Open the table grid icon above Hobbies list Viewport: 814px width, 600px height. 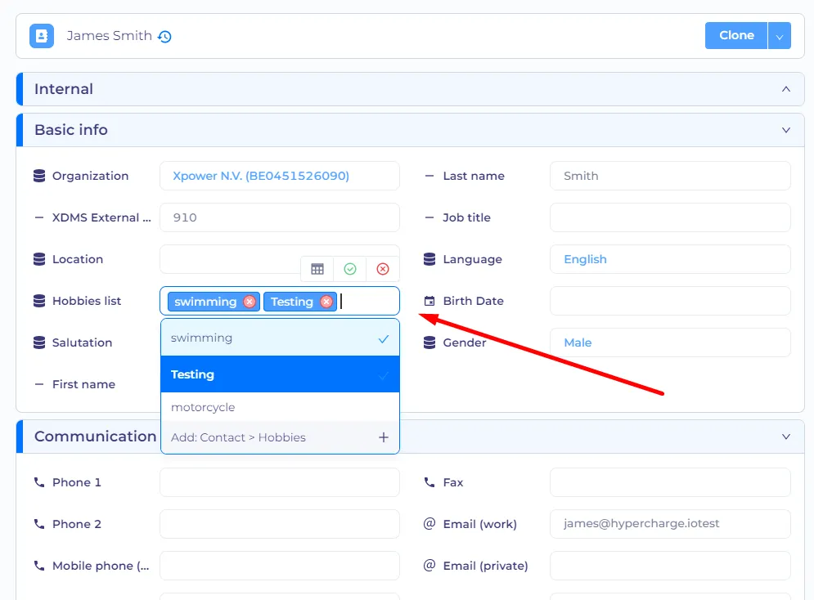coord(317,269)
